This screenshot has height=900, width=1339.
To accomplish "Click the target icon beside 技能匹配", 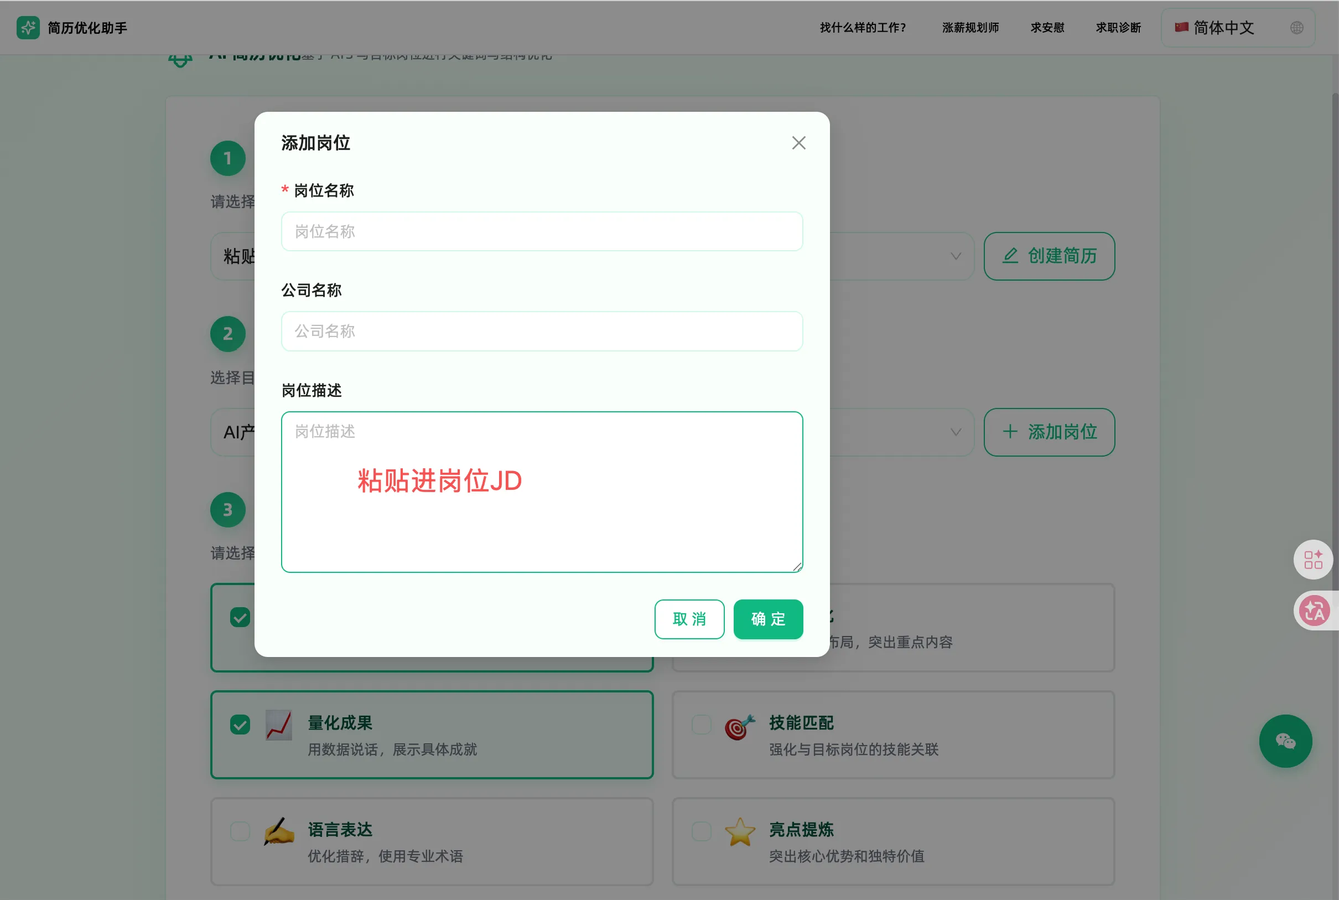I will (x=739, y=727).
